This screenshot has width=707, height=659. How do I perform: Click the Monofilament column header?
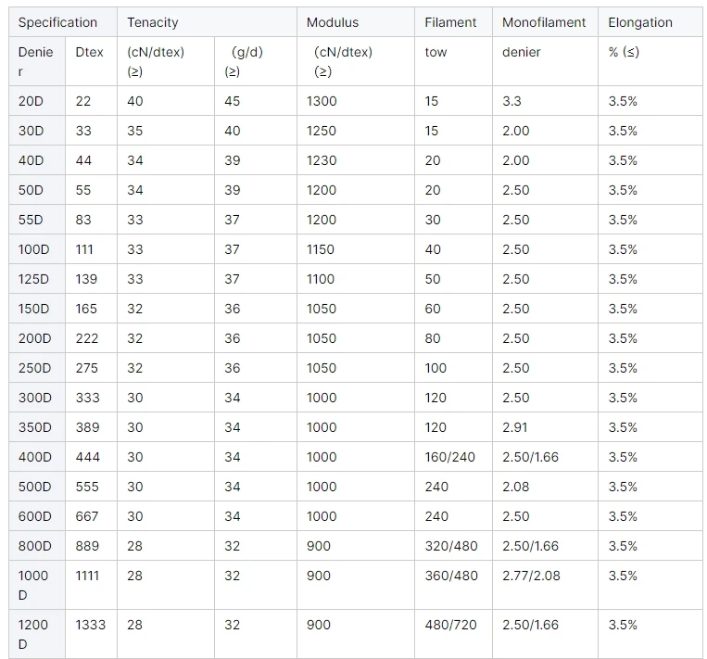(544, 22)
